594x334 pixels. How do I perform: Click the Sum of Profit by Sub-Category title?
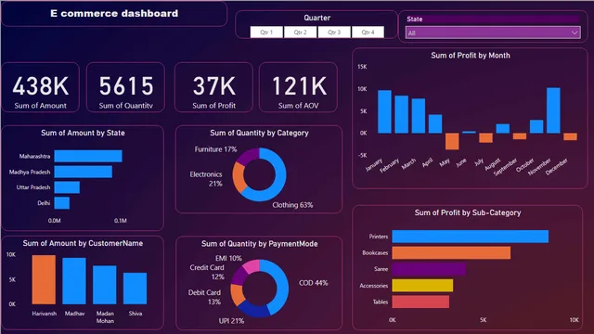pyautogui.click(x=468, y=212)
